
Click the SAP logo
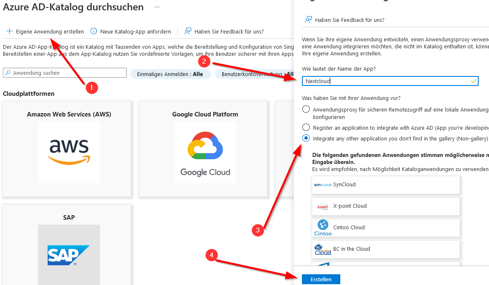[x=69, y=255]
